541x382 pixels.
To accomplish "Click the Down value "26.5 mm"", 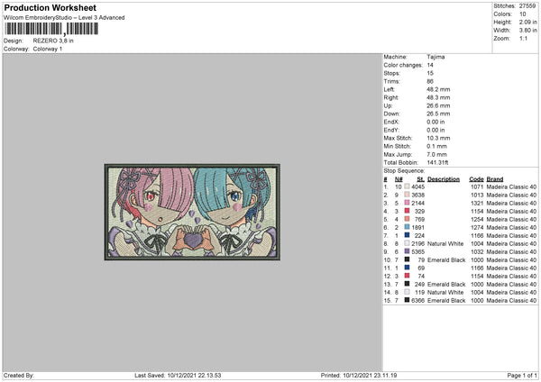I will (438, 114).
